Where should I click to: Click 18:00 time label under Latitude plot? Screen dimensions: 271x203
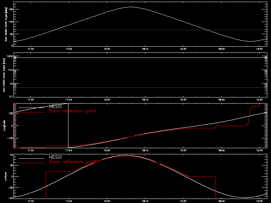pyautogui.click(x=107, y=201)
